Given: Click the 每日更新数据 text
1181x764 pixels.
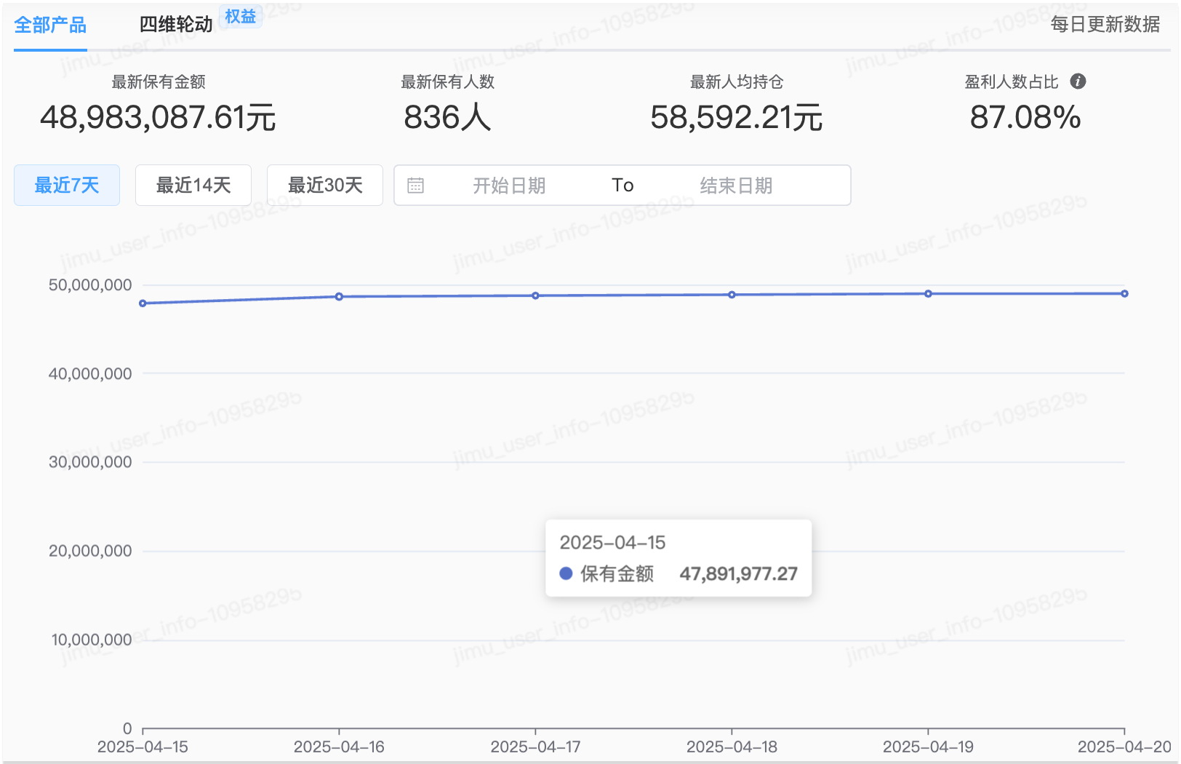Looking at the screenshot, I should click(x=1105, y=25).
